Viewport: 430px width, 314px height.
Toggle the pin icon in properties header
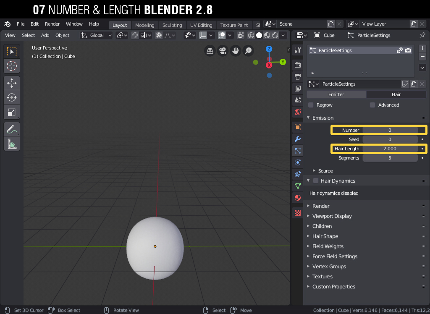(422, 35)
